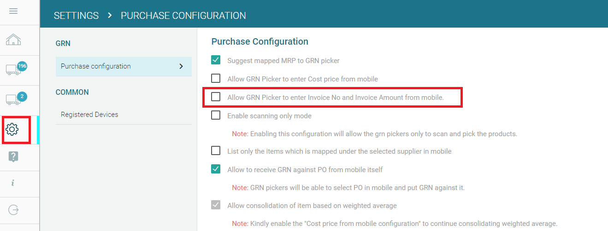Click SETTINGS in the breadcrumb
Screen dimensions: 608x231
[76, 16]
